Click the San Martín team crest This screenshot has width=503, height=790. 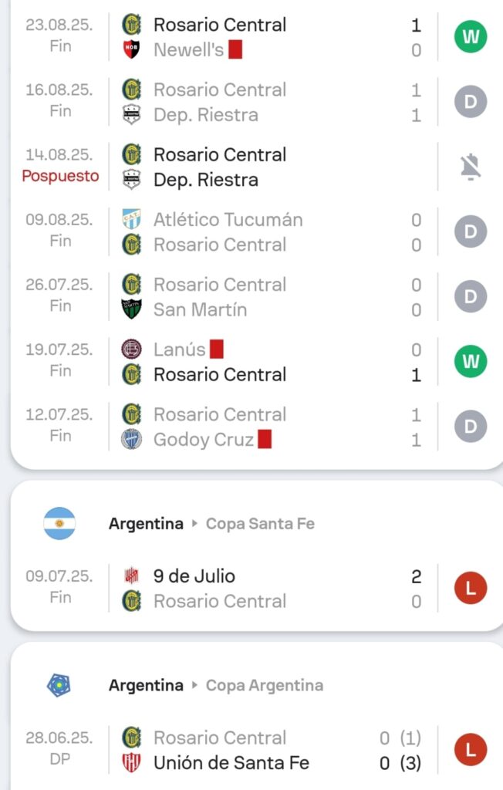(132, 309)
